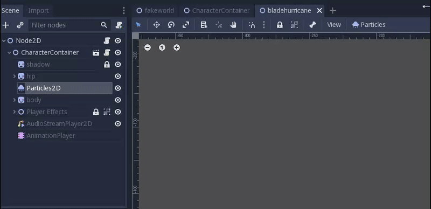This screenshot has height=209, width=431.
Task: Expand the body node
Action: [15, 100]
